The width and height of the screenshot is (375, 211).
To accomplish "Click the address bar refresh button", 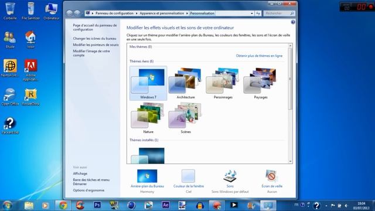I will pyautogui.click(x=258, y=13).
